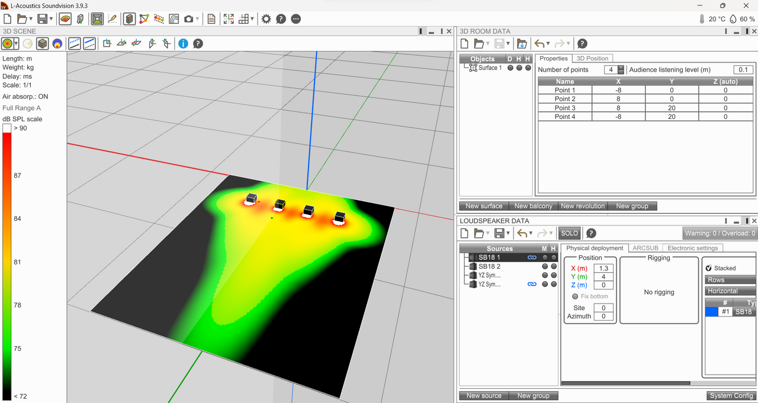Open the three-dots more options icon
758x403 pixels.
pos(296,19)
